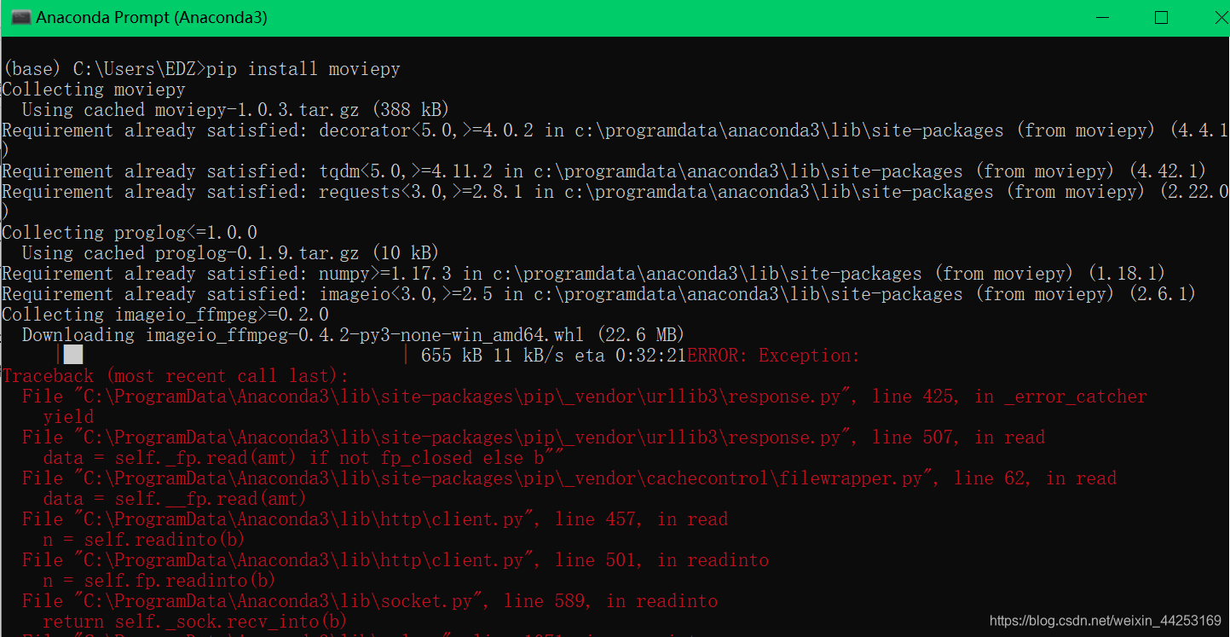Click 'return self._sock.recv_into(b)' line
The height and width of the screenshot is (637, 1230).
tap(196, 622)
